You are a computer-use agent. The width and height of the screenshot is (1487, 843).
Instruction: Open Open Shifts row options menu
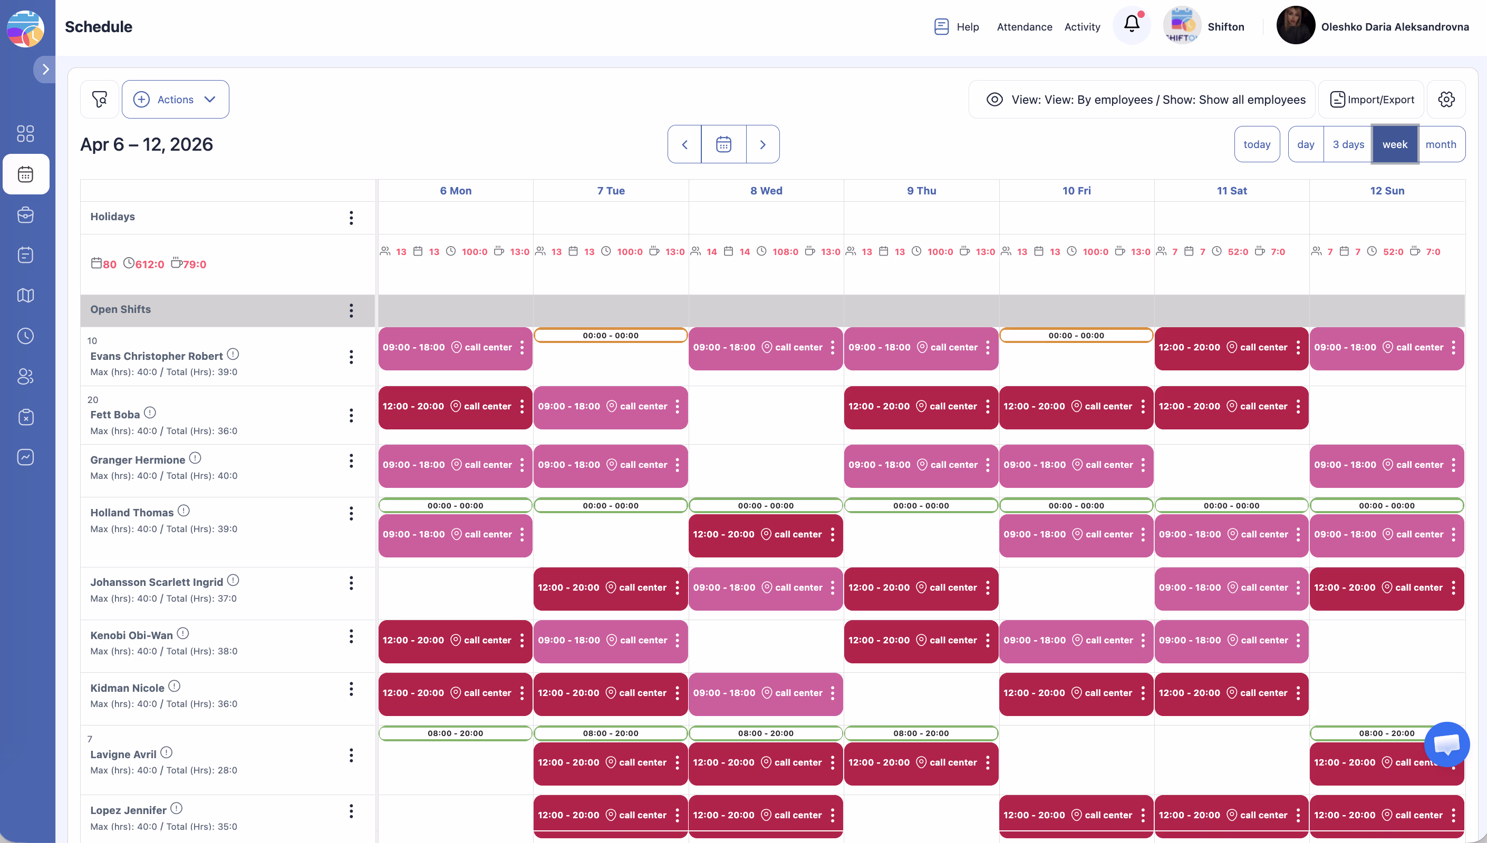tap(351, 310)
